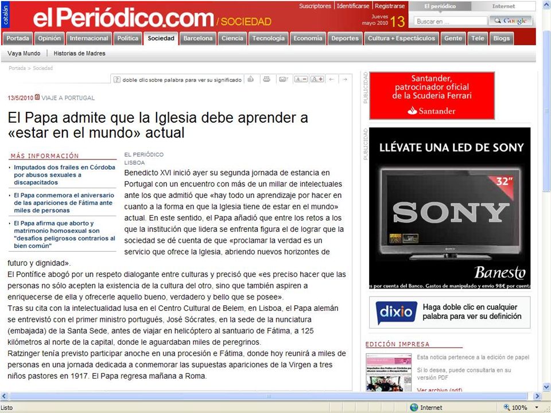Screen dimensions: 551x413
Task: Open the Ciencia section tab
Action: pyautogui.click(x=232, y=38)
